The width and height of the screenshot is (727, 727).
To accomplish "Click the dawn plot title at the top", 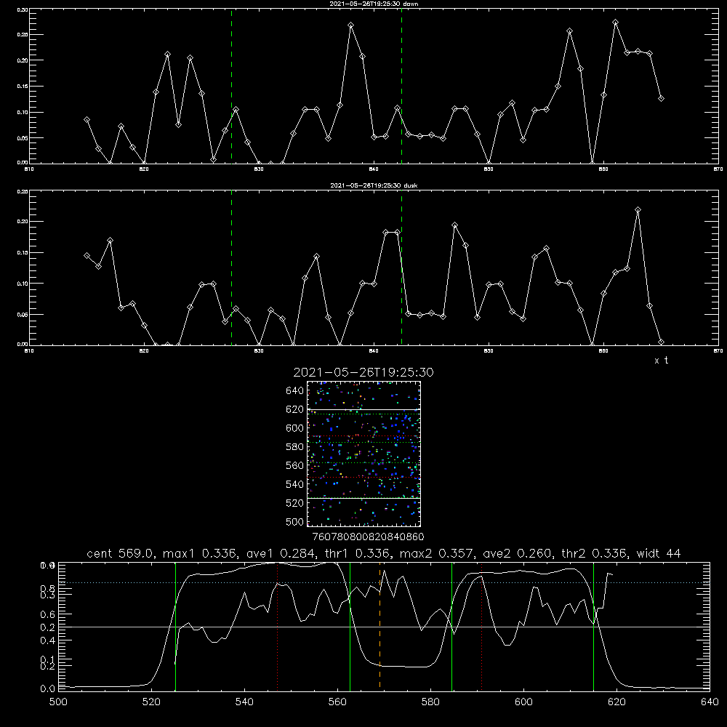I will (x=374, y=4).
